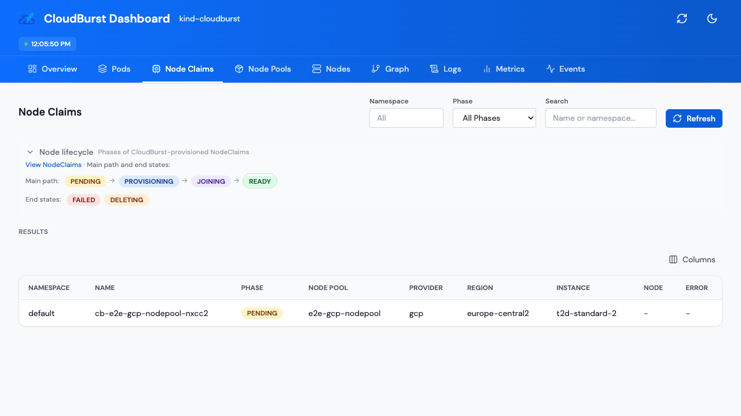Image resolution: width=741 pixels, height=416 pixels.
Task: Click the sync refresh icon in the top header
Action: tap(682, 18)
